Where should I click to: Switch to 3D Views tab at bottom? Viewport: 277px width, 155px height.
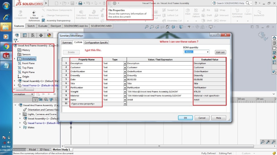(44, 150)
